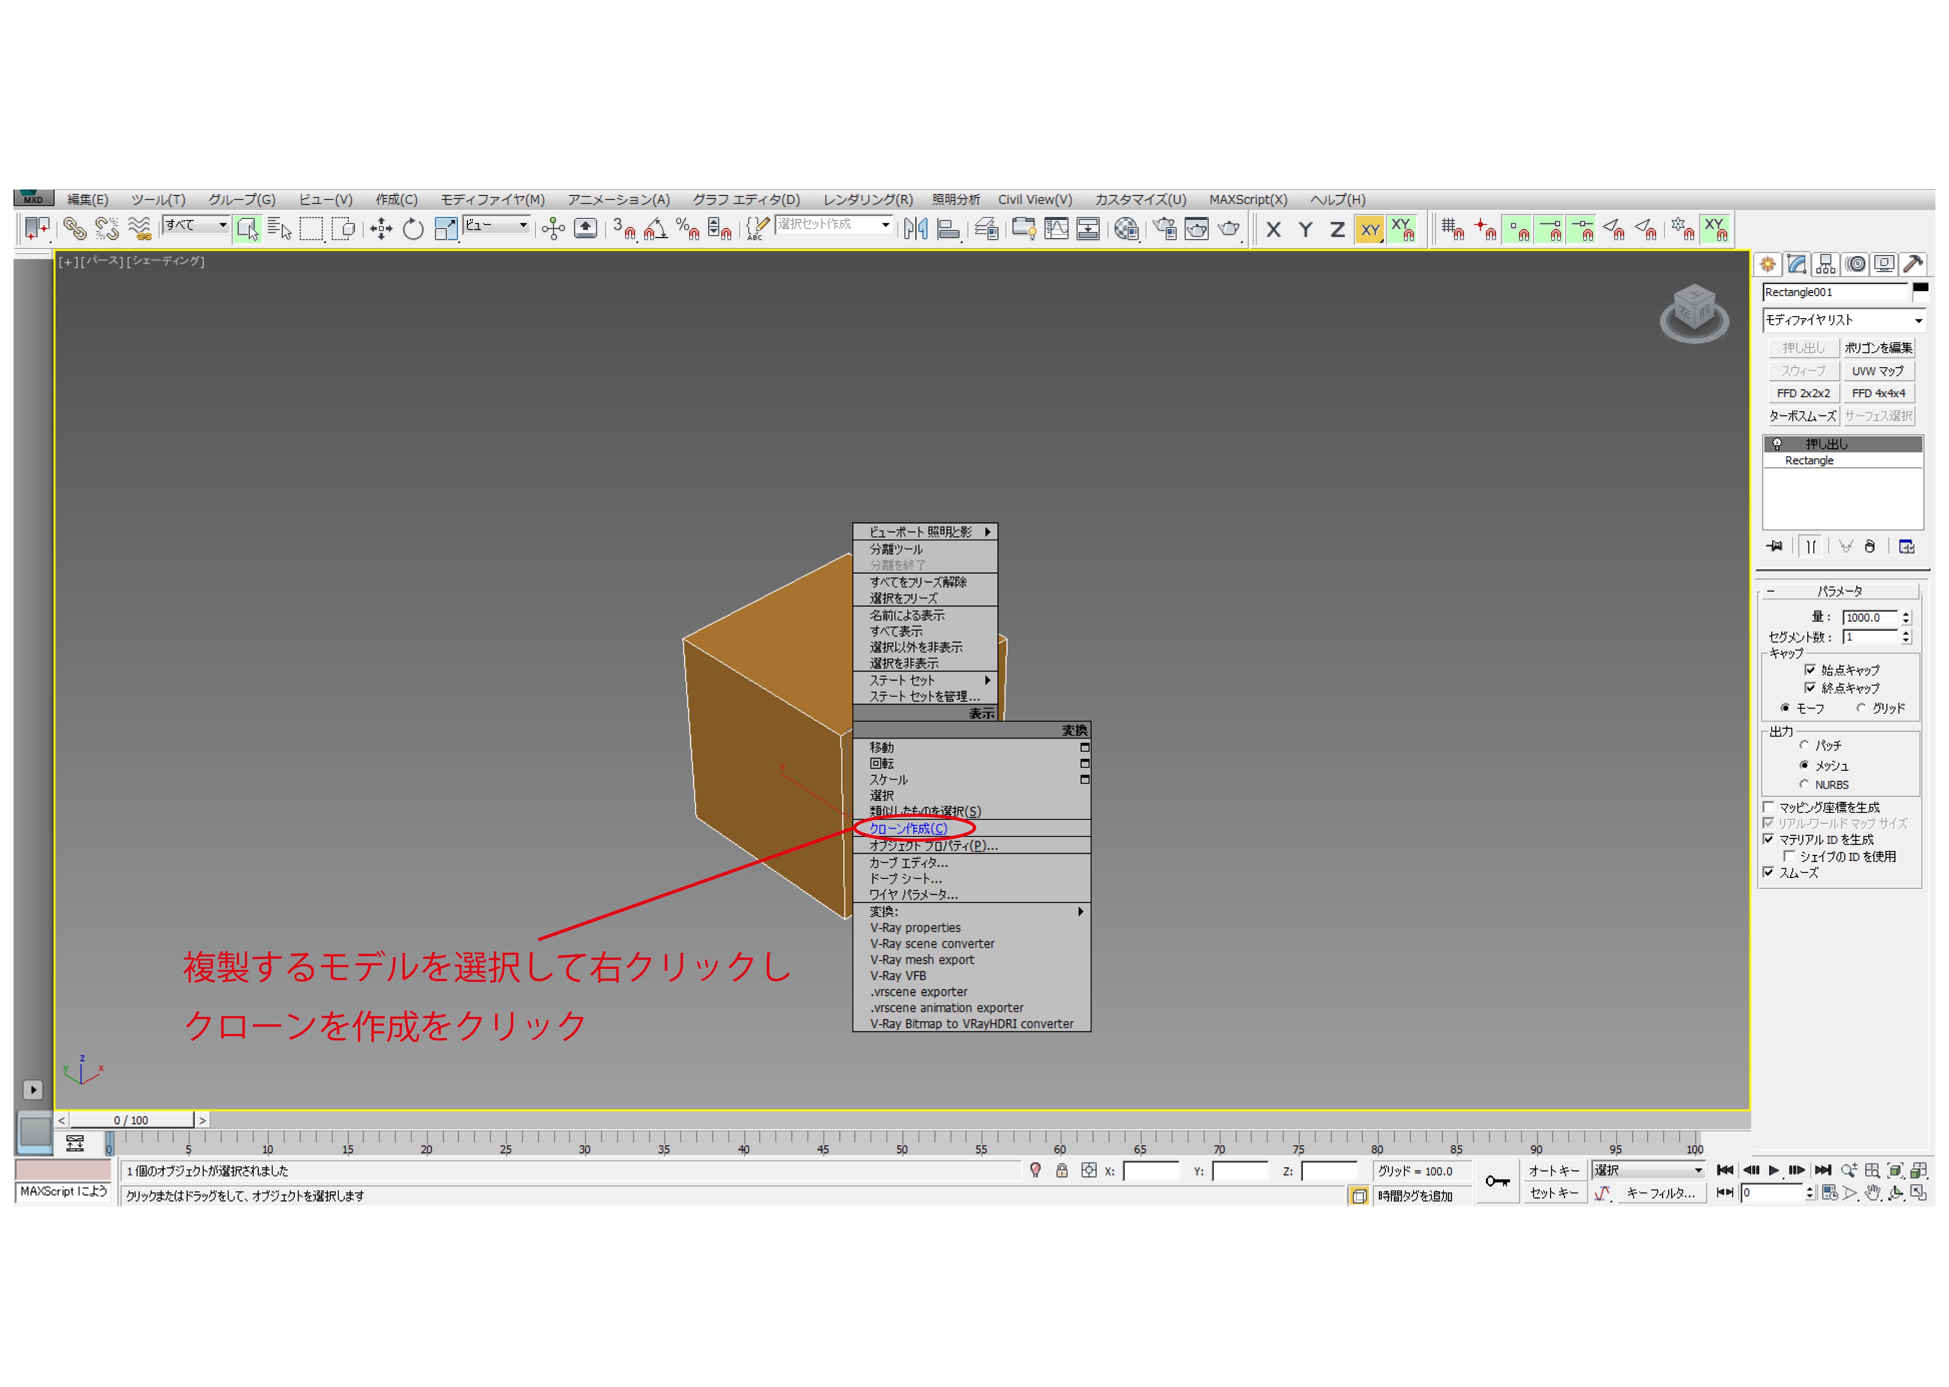
Task: Open the すべて selection filter dropdown
Action: [222, 225]
